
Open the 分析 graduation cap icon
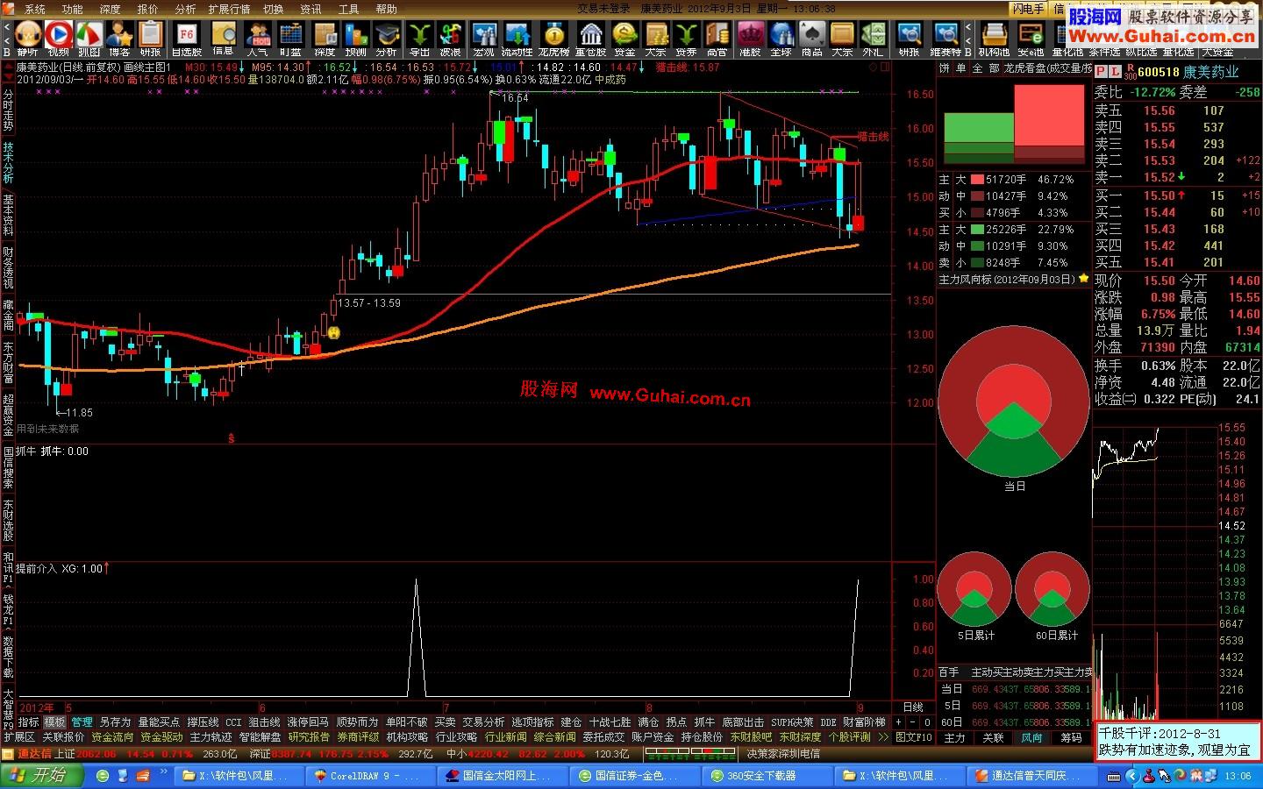tap(387, 38)
